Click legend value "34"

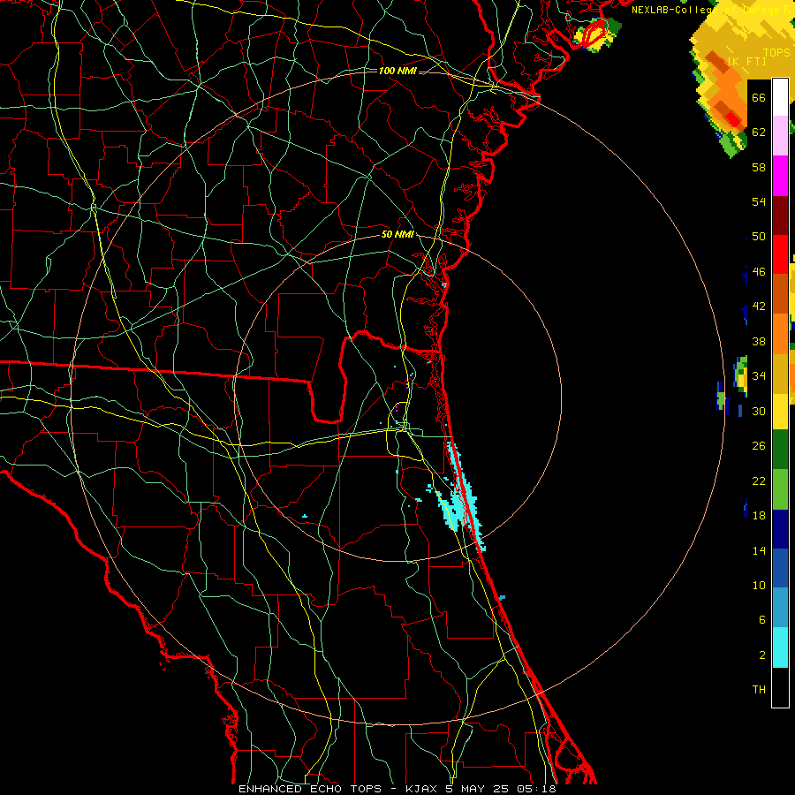[759, 376]
